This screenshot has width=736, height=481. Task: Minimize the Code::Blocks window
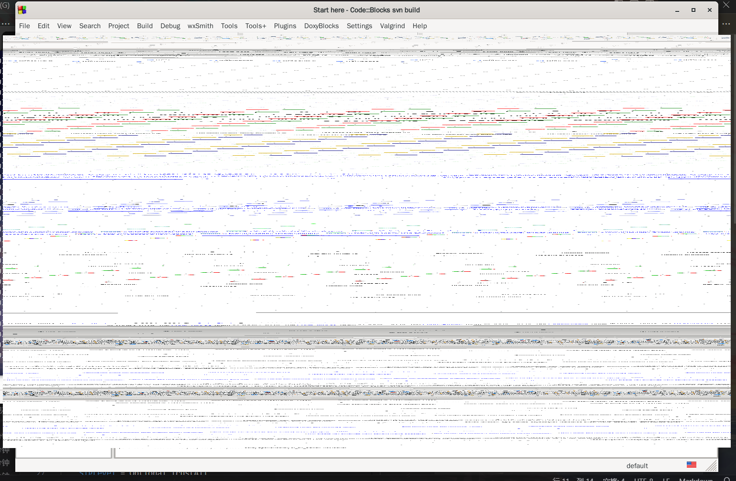click(677, 10)
